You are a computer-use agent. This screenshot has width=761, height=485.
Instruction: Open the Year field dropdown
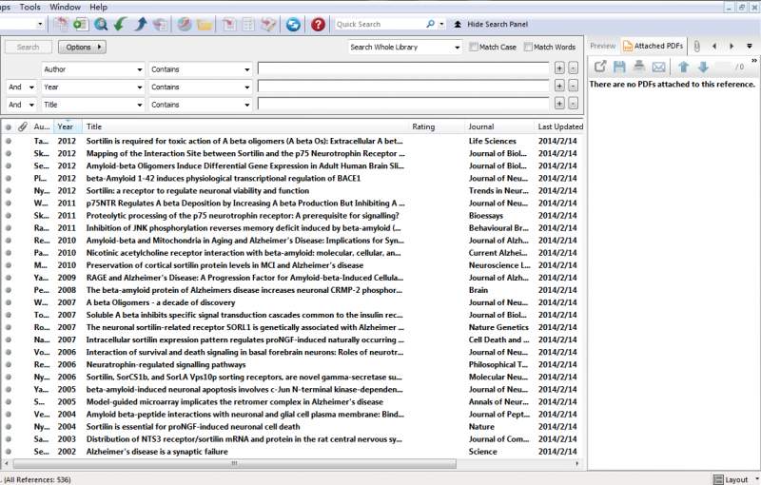tap(140, 87)
